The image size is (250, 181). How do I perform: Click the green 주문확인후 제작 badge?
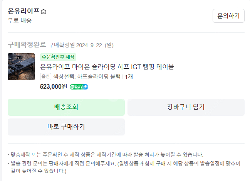point(58,57)
